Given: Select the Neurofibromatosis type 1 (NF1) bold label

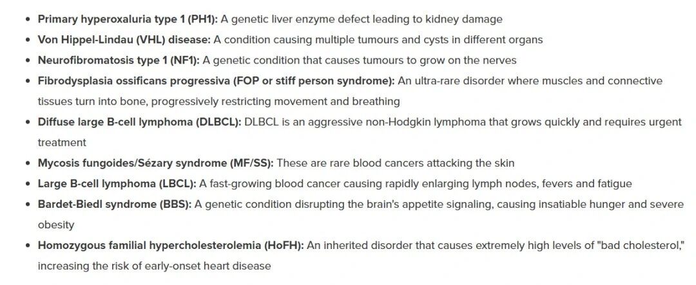Looking at the screenshot, I should tap(119, 60).
